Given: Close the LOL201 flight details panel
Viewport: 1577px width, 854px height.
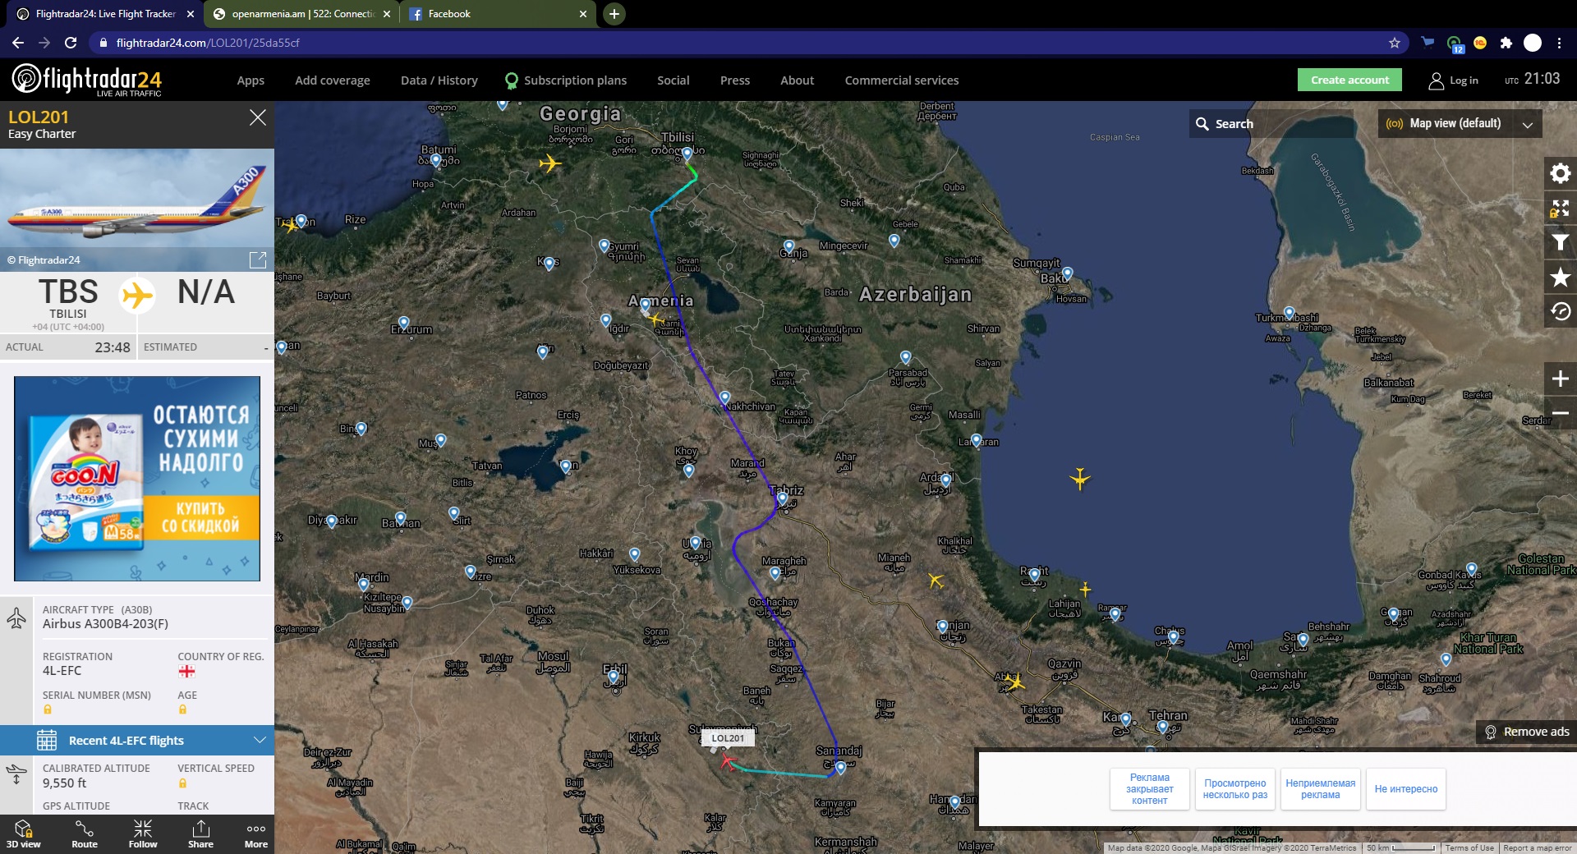Looking at the screenshot, I should 257,117.
